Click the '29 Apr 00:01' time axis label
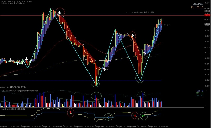212x128 pixels. coord(110,127)
